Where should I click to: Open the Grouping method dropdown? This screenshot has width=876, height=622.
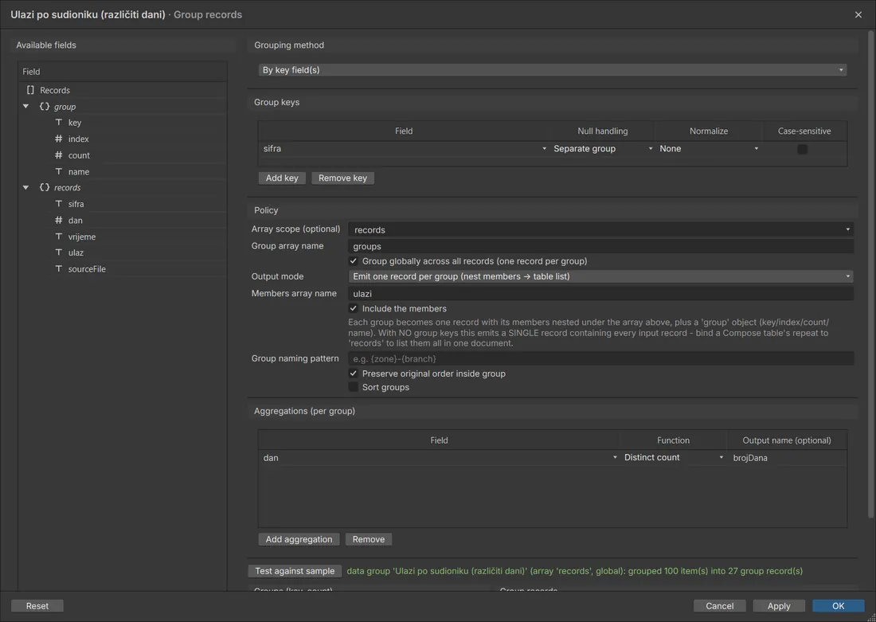tap(552, 70)
